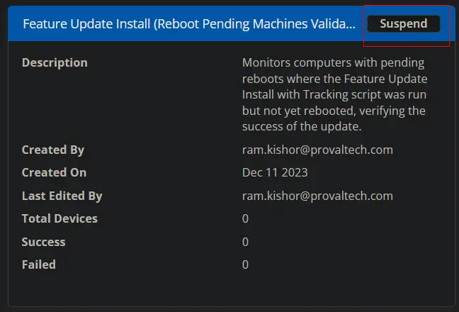Click the empty card area below Failed
The image size is (459, 312).
[231, 289]
